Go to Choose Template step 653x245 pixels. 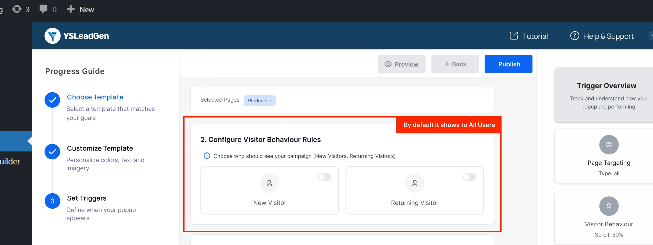[95, 97]
